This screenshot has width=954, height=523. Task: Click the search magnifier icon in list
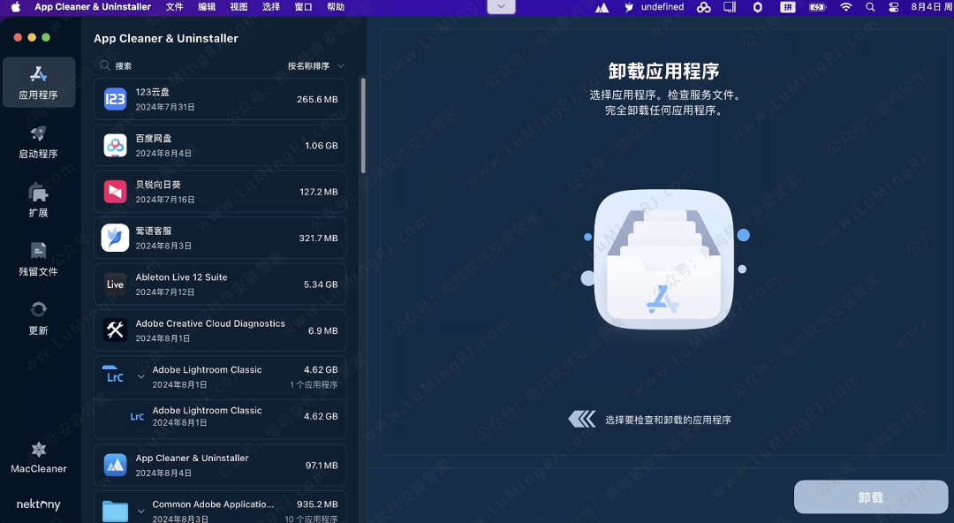(104, 65)
